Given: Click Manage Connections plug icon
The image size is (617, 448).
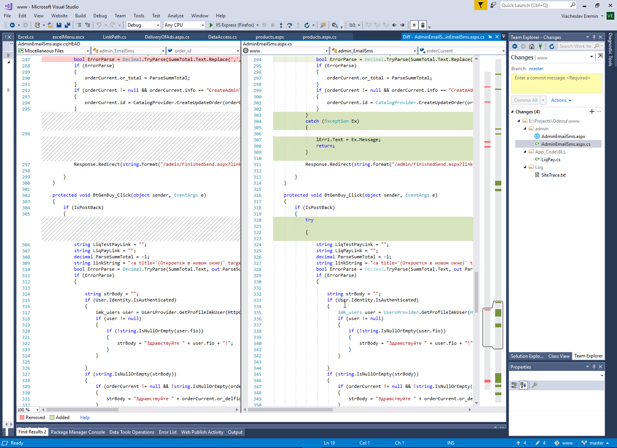Looking at the screenshot, I should 540,46.
